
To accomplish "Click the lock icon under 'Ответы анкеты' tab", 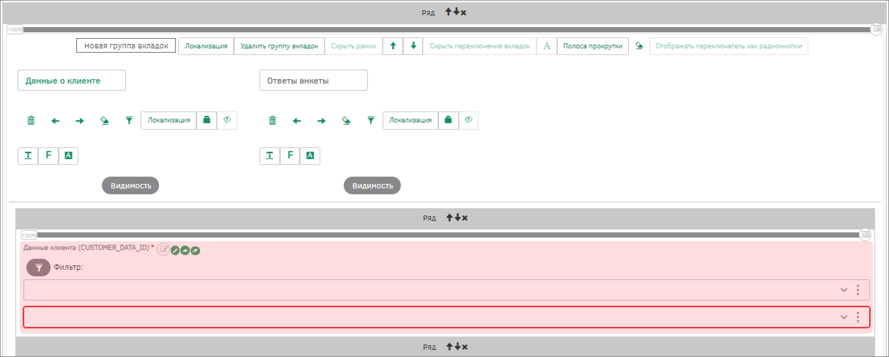I will pyautogui.click(x=448, y=120).
